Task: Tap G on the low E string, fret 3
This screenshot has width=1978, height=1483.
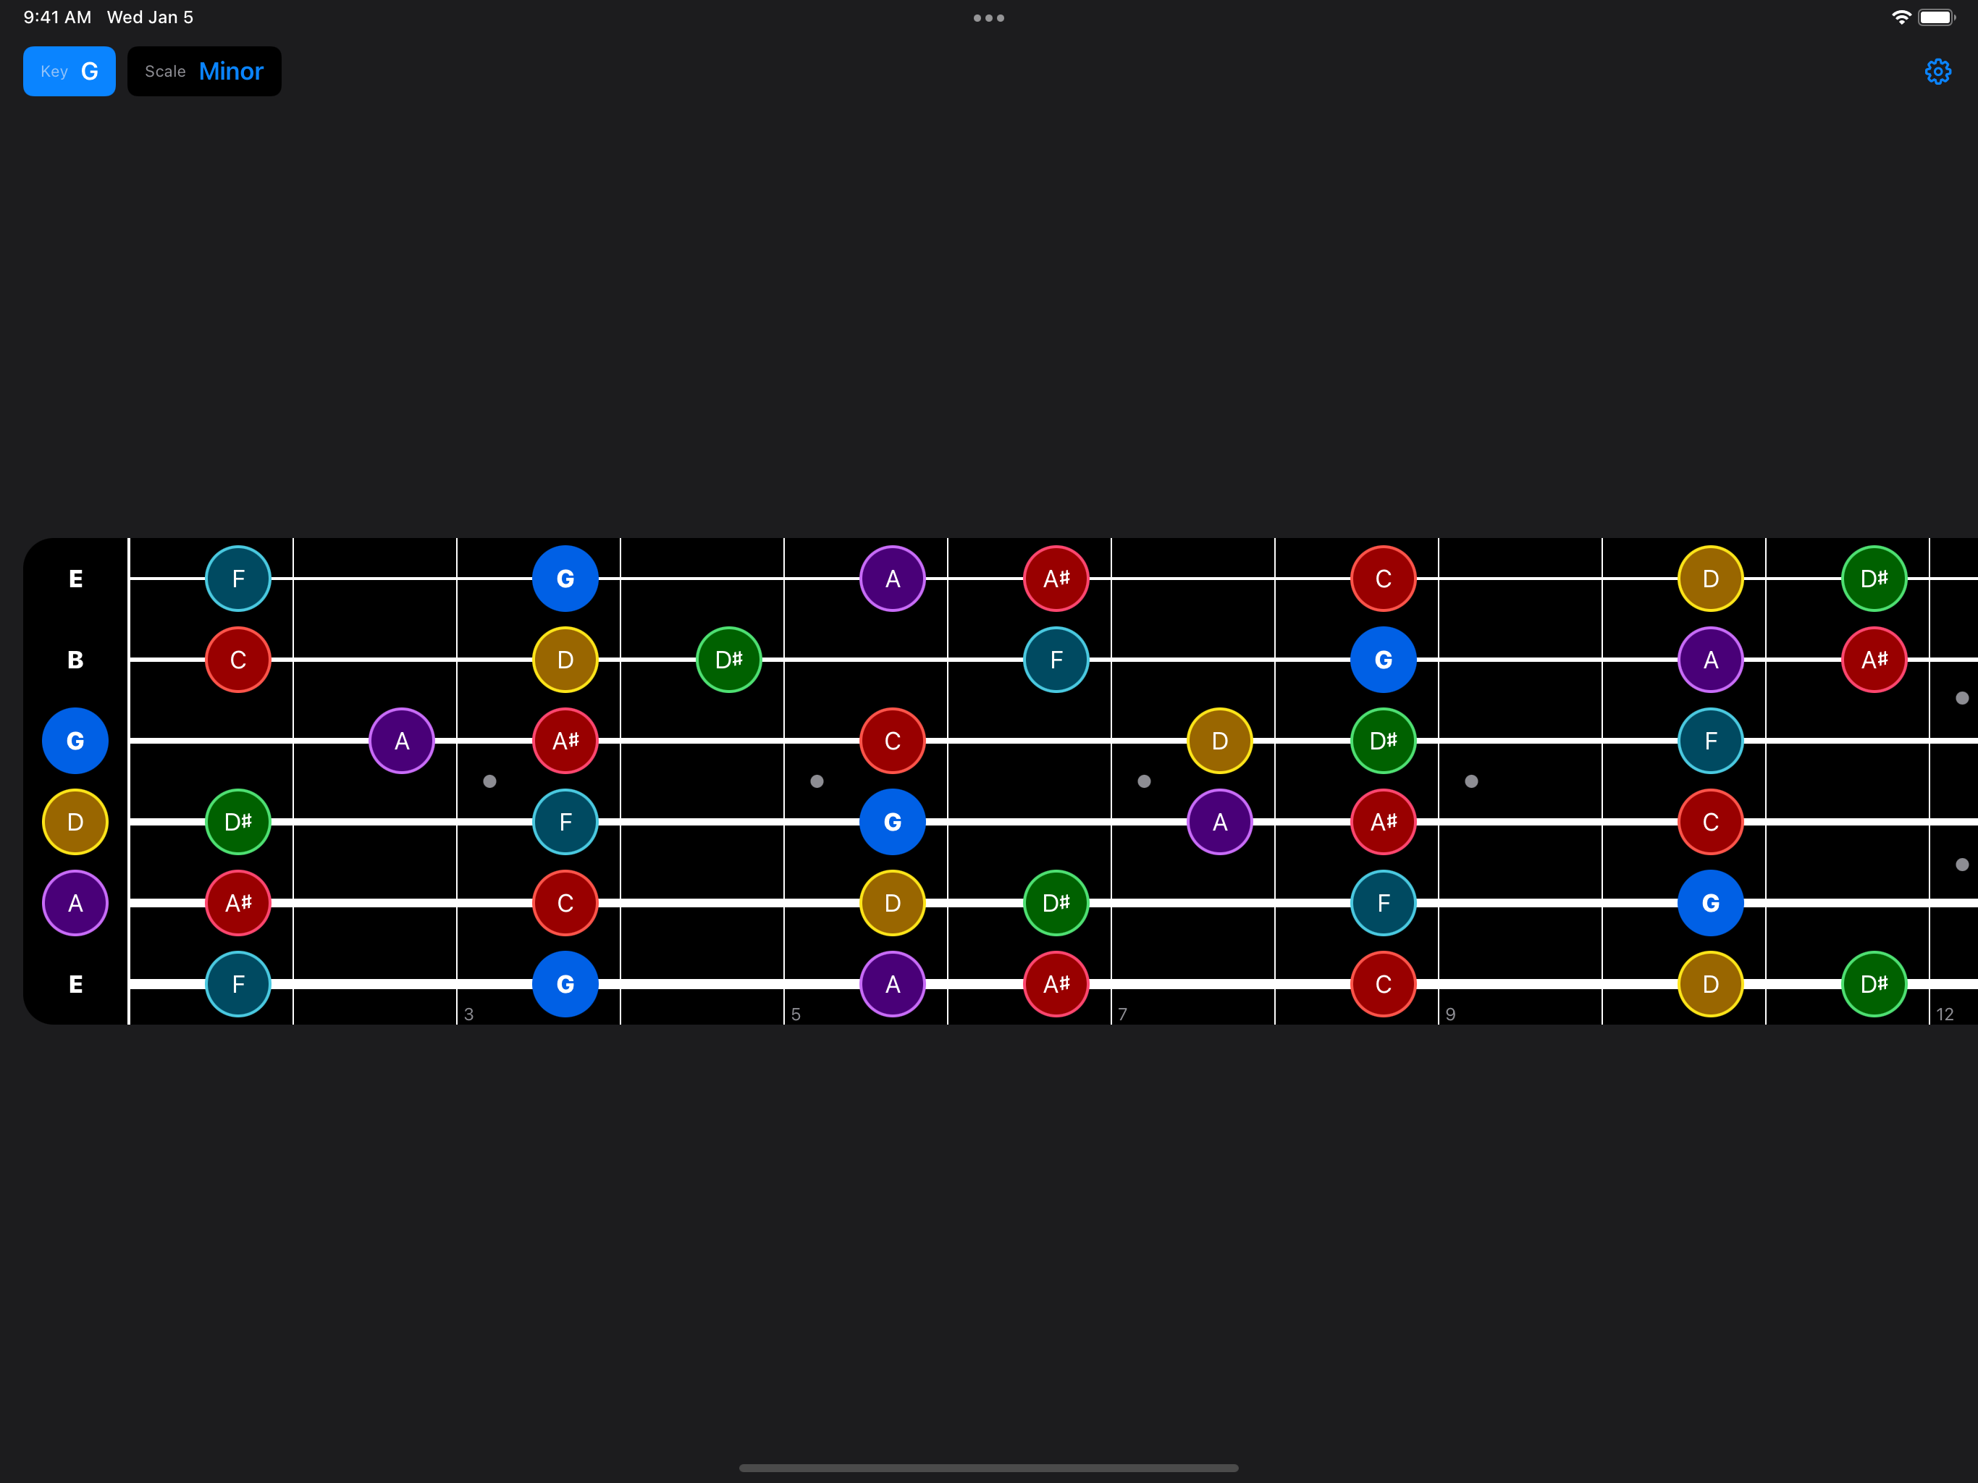Action: click(565, 984)
